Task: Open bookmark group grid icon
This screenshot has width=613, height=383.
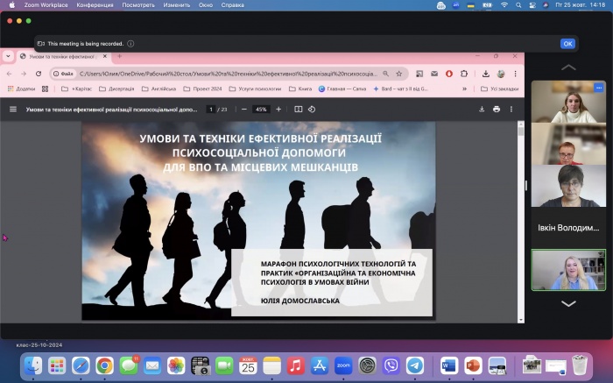Action: coord(45,89)
